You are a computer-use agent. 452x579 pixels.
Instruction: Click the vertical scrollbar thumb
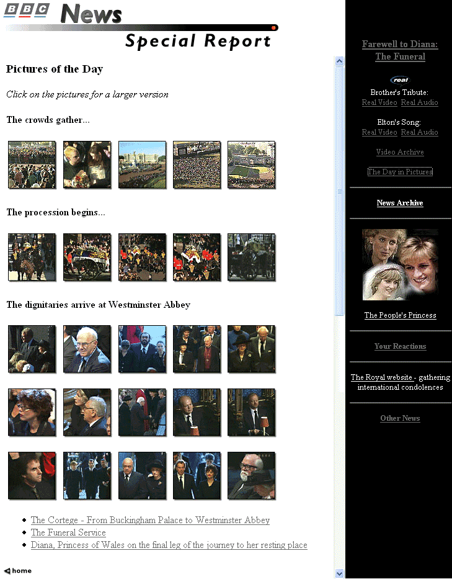[339, 191]
